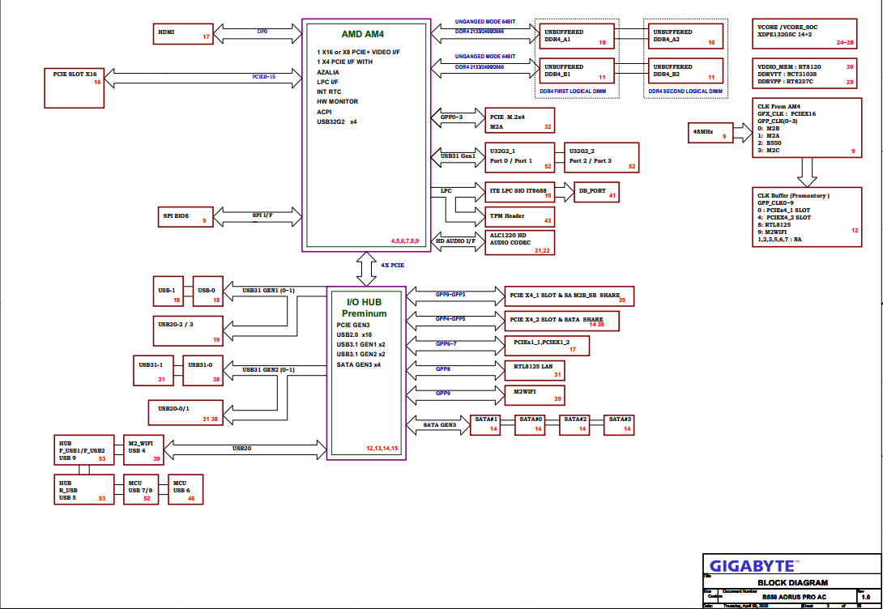This screenshot has width=883, height=609.
Task: Select the PCIE SLOT X16 block
Action: 75,87
